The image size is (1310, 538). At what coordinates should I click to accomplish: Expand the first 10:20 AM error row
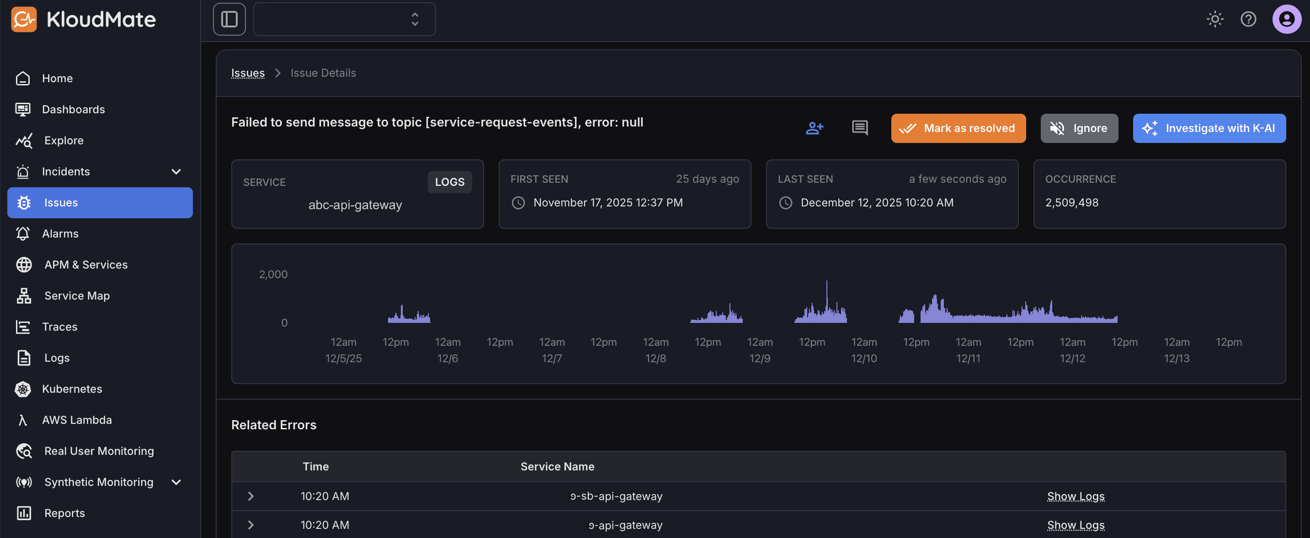(251, 496)
